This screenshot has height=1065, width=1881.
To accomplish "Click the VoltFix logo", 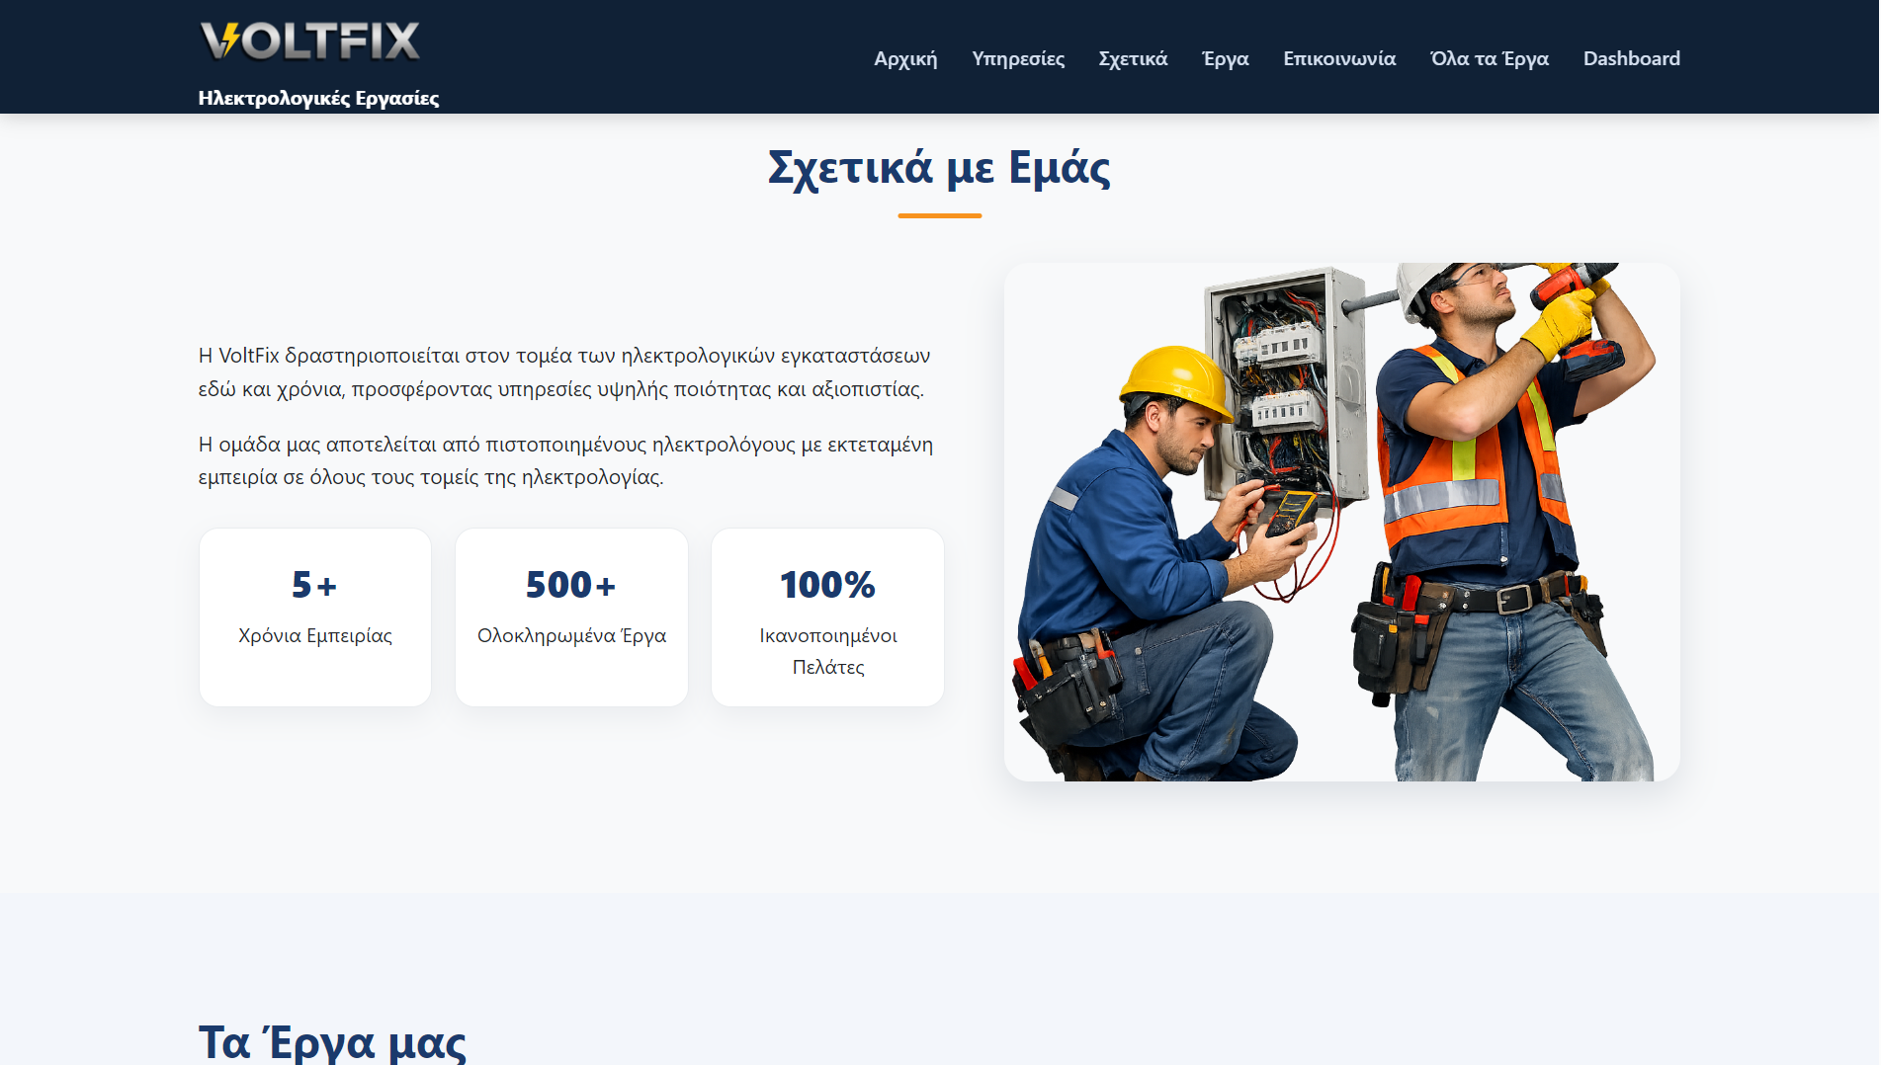I will click(310, 41).
